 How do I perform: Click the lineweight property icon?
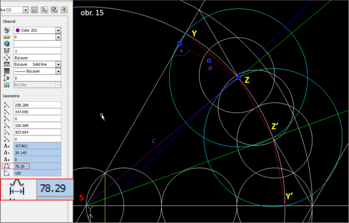7,71
